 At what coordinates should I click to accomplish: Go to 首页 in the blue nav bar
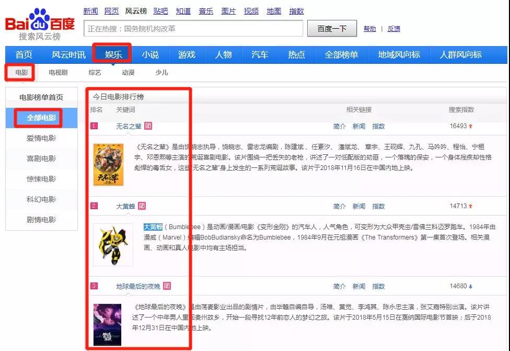click(24, 54)
